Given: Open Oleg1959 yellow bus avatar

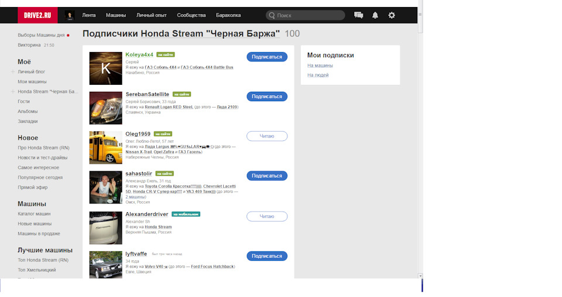Looking at the screenshot, I should pos(106,148).
